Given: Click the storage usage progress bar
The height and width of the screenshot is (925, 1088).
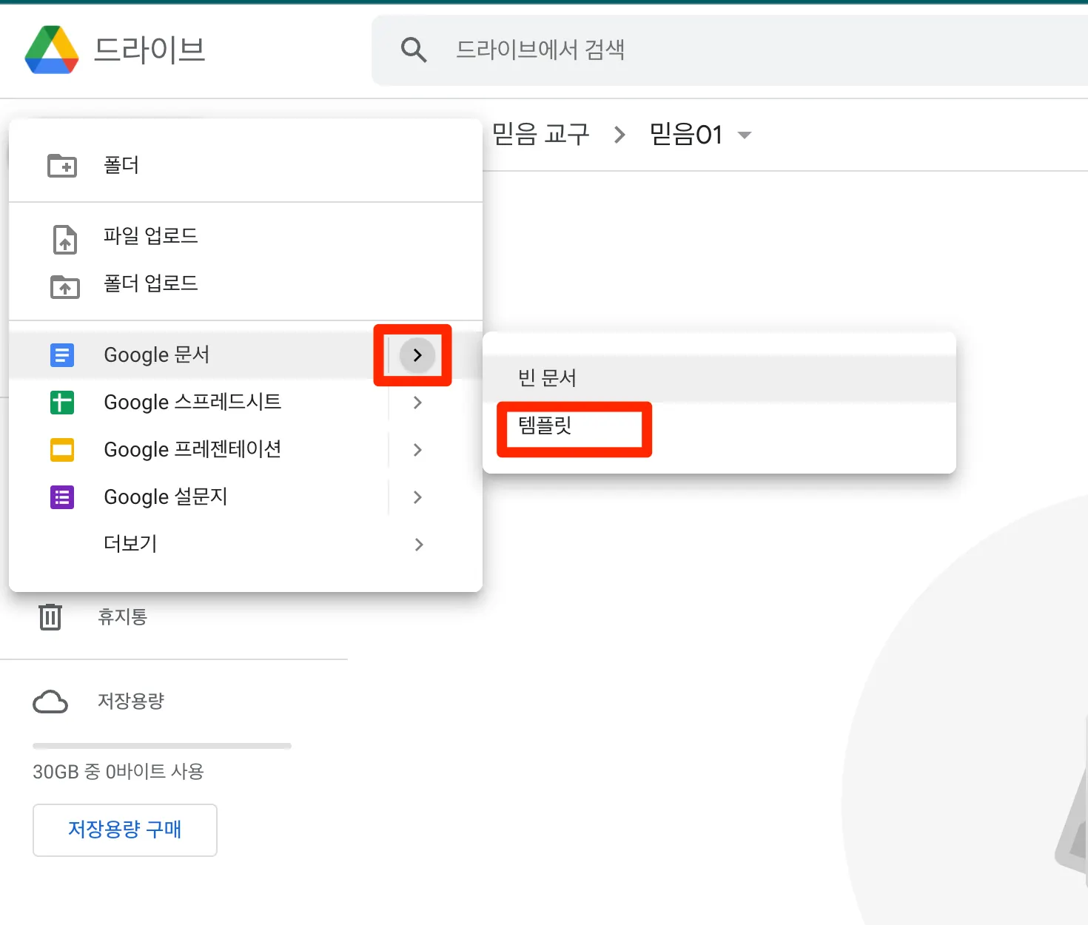Looking at the screenshot, I should [x=162, y=746].
